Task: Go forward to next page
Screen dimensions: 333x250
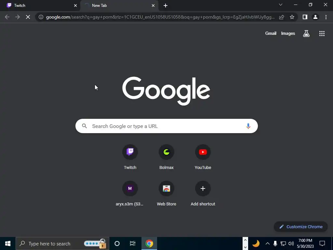Action: pyautogui.click(x=18, y=17)
